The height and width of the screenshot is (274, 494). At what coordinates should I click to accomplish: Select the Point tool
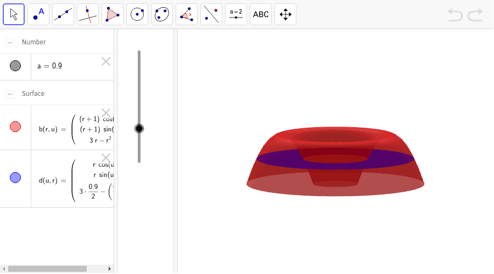[x=38, y=14]
